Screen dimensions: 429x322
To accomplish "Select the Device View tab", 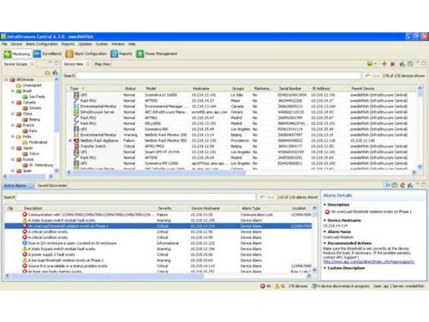I will coord(76,64).
